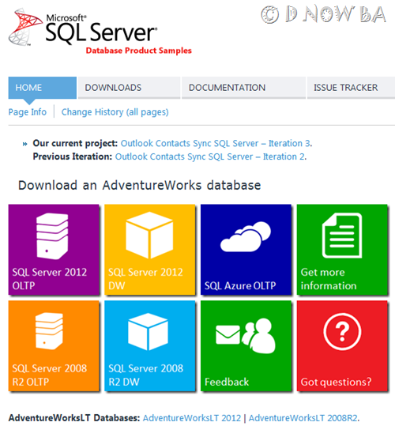This screenshot has width=395, height=426.
Task: Click the SQL Server 2008 R2 OLTP label
Action: pos(50,375)
